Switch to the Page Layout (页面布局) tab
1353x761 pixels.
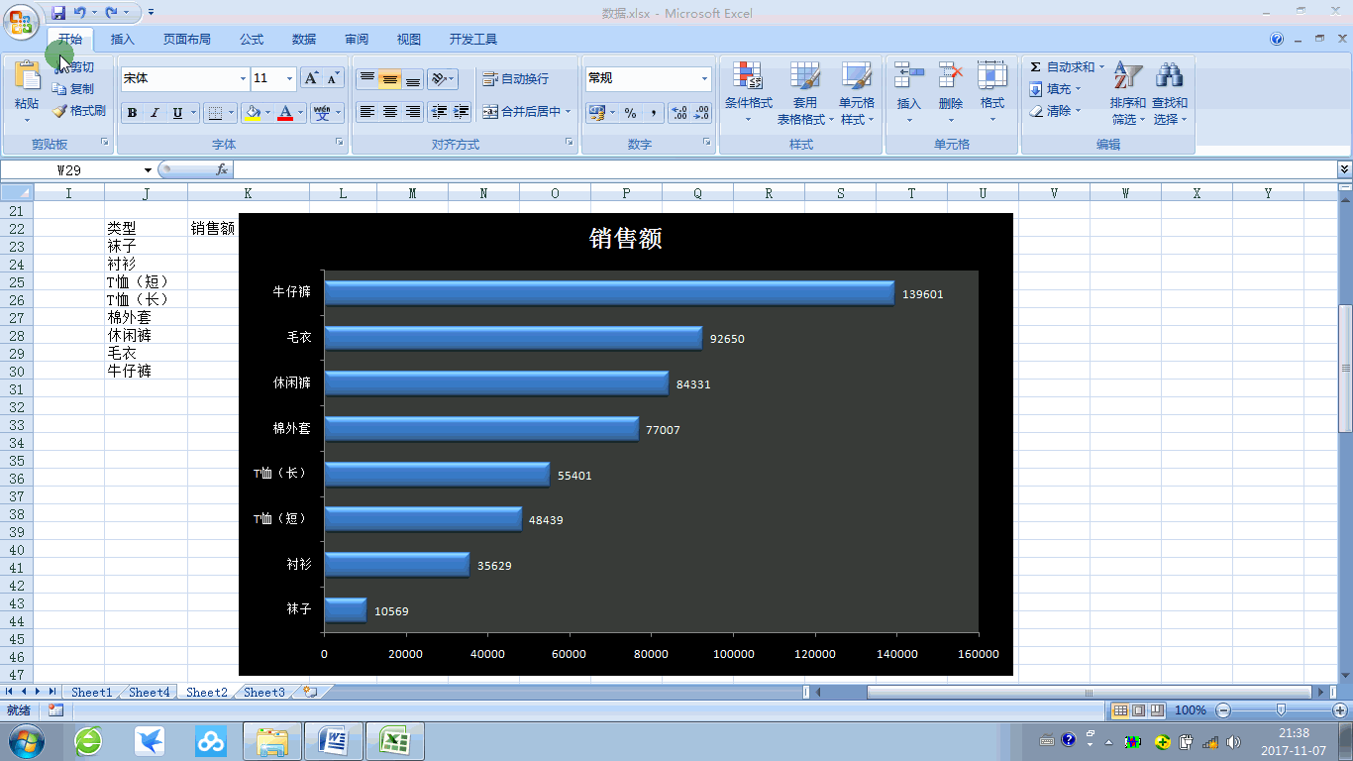click(187, 40)
